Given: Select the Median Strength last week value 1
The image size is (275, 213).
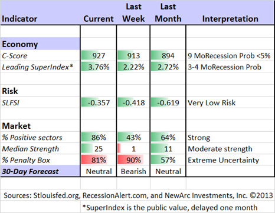Looking at the screenshot, I should point(133,149).
